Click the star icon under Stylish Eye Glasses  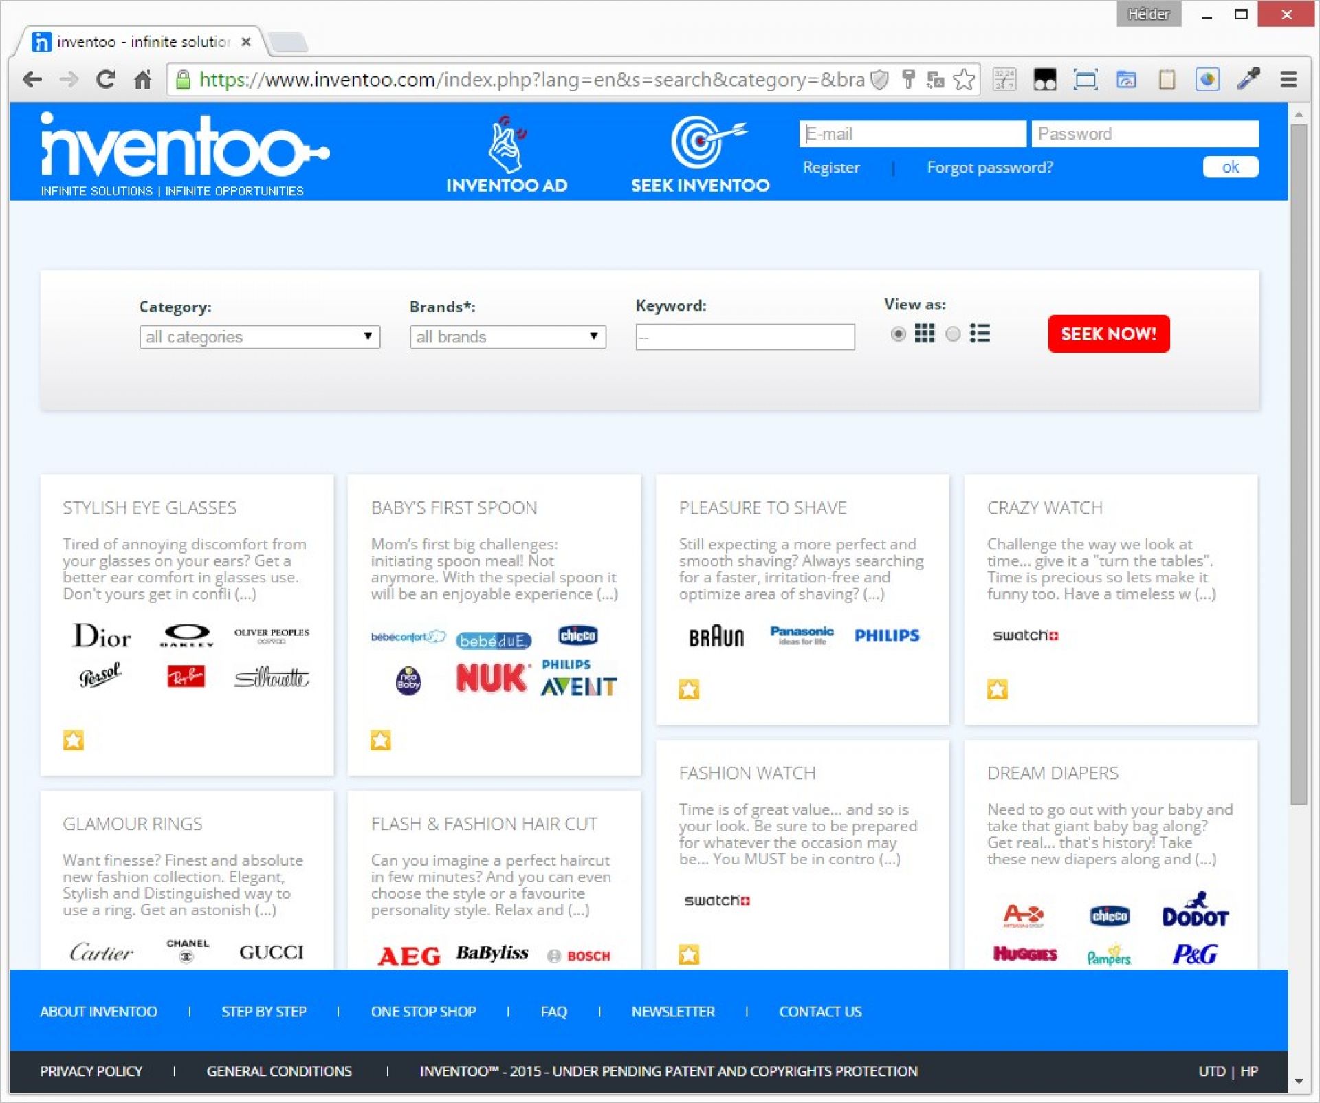click(x=74, y=740)
